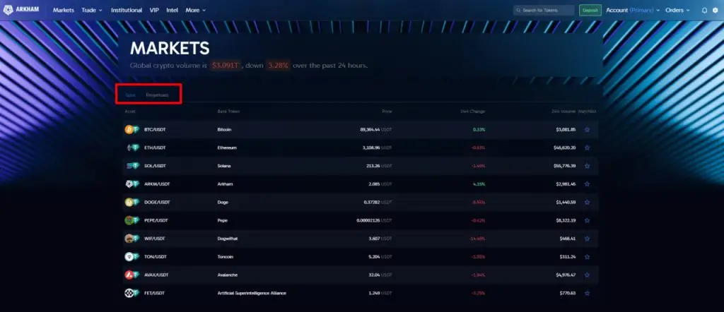
Task: Open the Institutional link
Action: click(127, 10)
